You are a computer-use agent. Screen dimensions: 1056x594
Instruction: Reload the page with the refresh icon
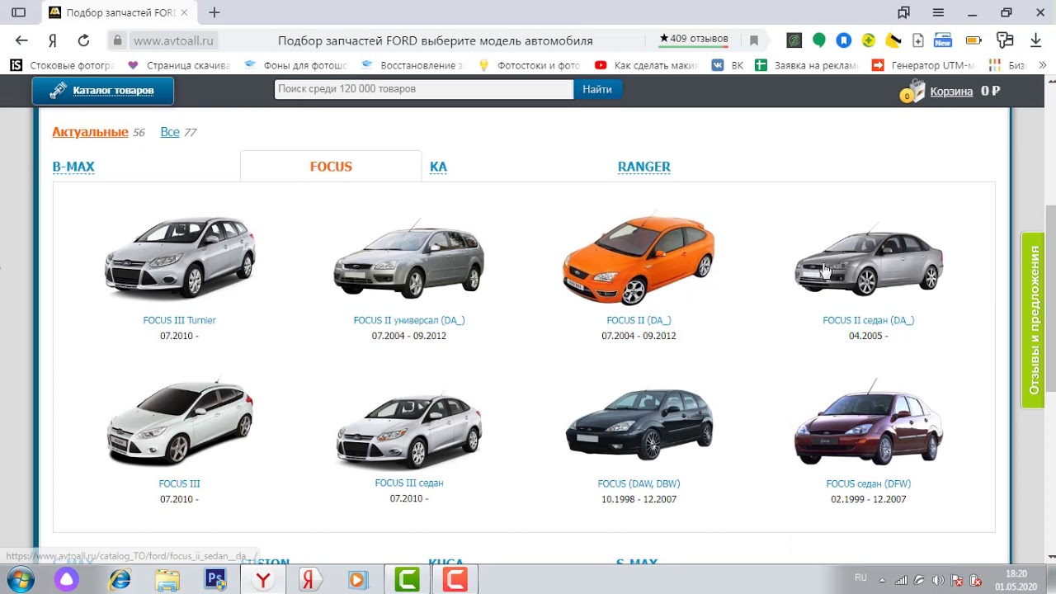pos(83,40)
